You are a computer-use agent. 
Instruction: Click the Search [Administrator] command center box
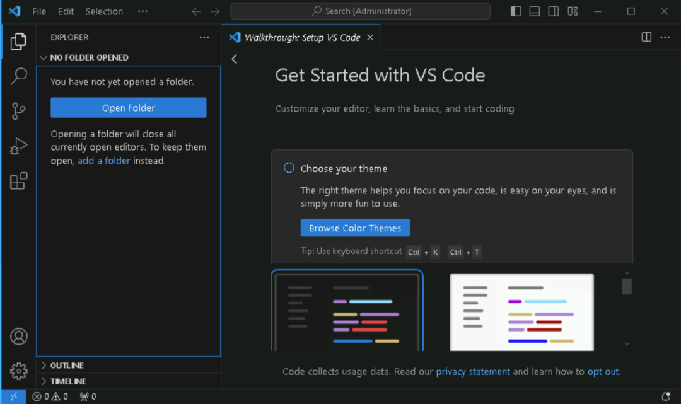(361, 11)
